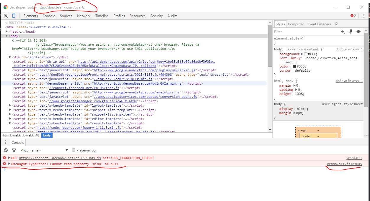Open kendo.all.js:83645 source link
370x201 pixels.
point(344,164)
